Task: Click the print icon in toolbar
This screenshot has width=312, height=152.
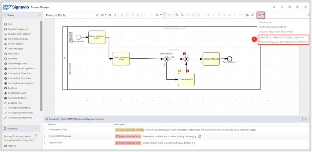Action: 110,15
